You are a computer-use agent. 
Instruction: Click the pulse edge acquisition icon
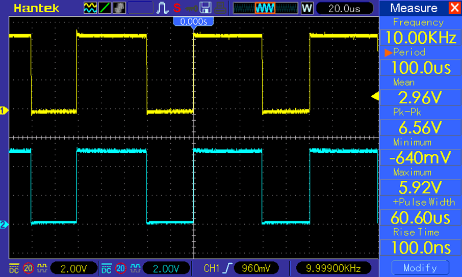click(162, 8)
